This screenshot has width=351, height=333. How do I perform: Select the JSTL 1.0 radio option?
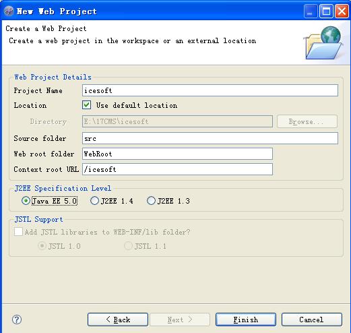coord(42,246)
